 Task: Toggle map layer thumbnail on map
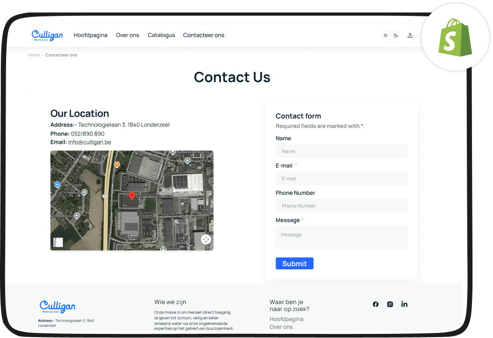58,242
